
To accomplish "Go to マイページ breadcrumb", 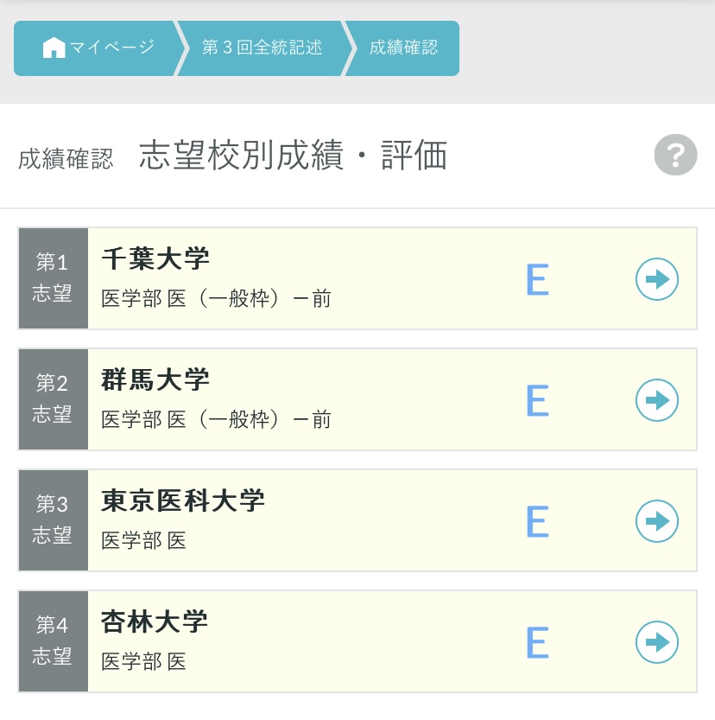I will (x=112, y=48).
